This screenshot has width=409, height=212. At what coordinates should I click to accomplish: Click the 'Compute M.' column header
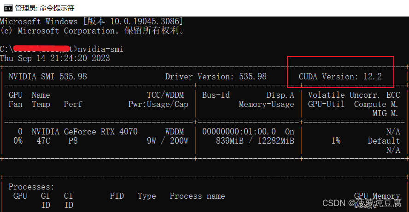click(x=376, y=105)
